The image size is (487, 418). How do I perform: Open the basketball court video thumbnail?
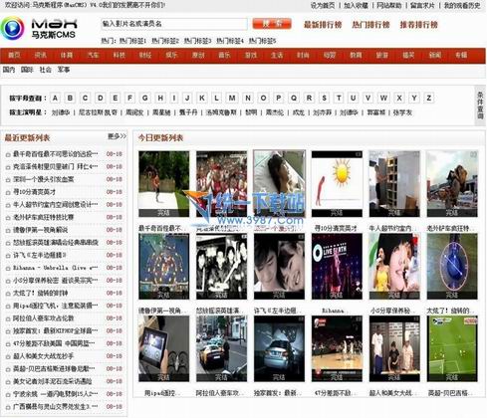tap(337, 348)
